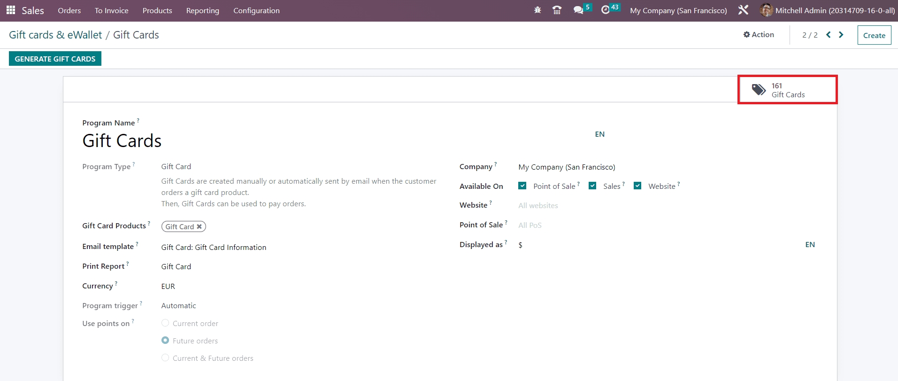The height and width of the screenshot is (381, 898).
Task: Open the Configuration menu
Action: click(x=256, y=10)
